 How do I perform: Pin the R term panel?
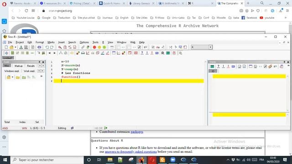[x=284, y=62]
